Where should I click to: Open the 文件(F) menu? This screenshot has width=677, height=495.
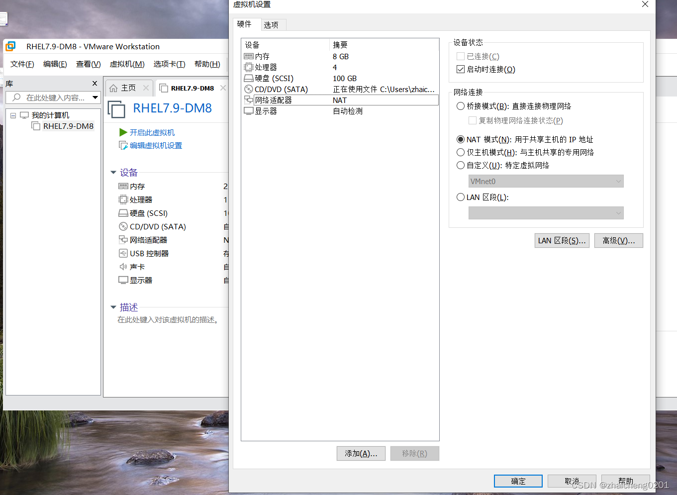[22, 64]
